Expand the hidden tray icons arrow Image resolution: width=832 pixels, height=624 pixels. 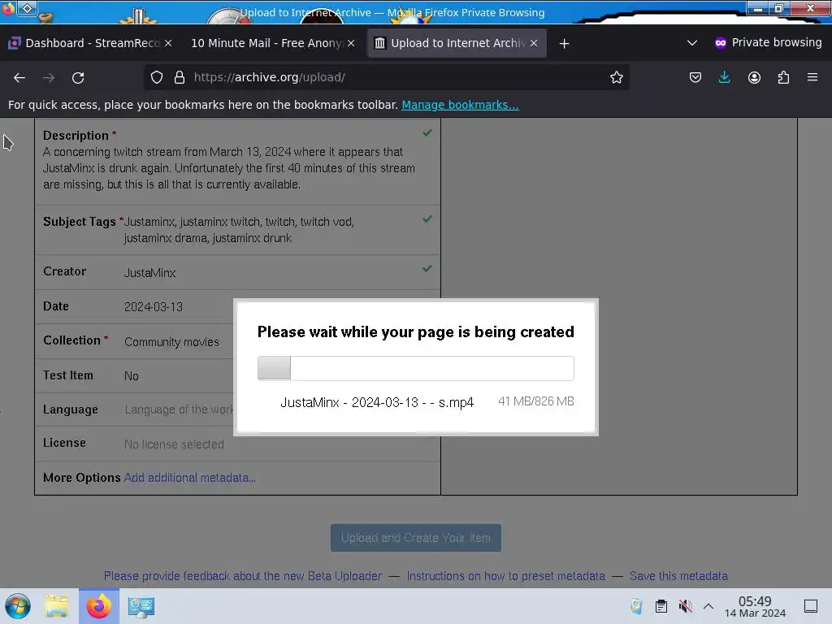tap(708, 606)
